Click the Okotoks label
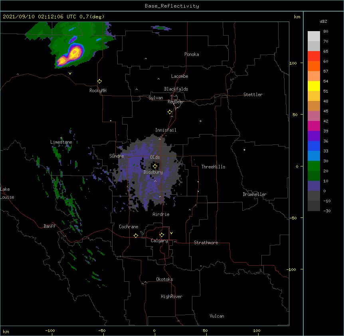Viewport: 344px width, 336px height. tap(164, 279)
